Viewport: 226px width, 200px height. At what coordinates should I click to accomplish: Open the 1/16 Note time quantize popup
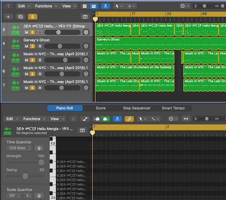[x=19, y=148]
